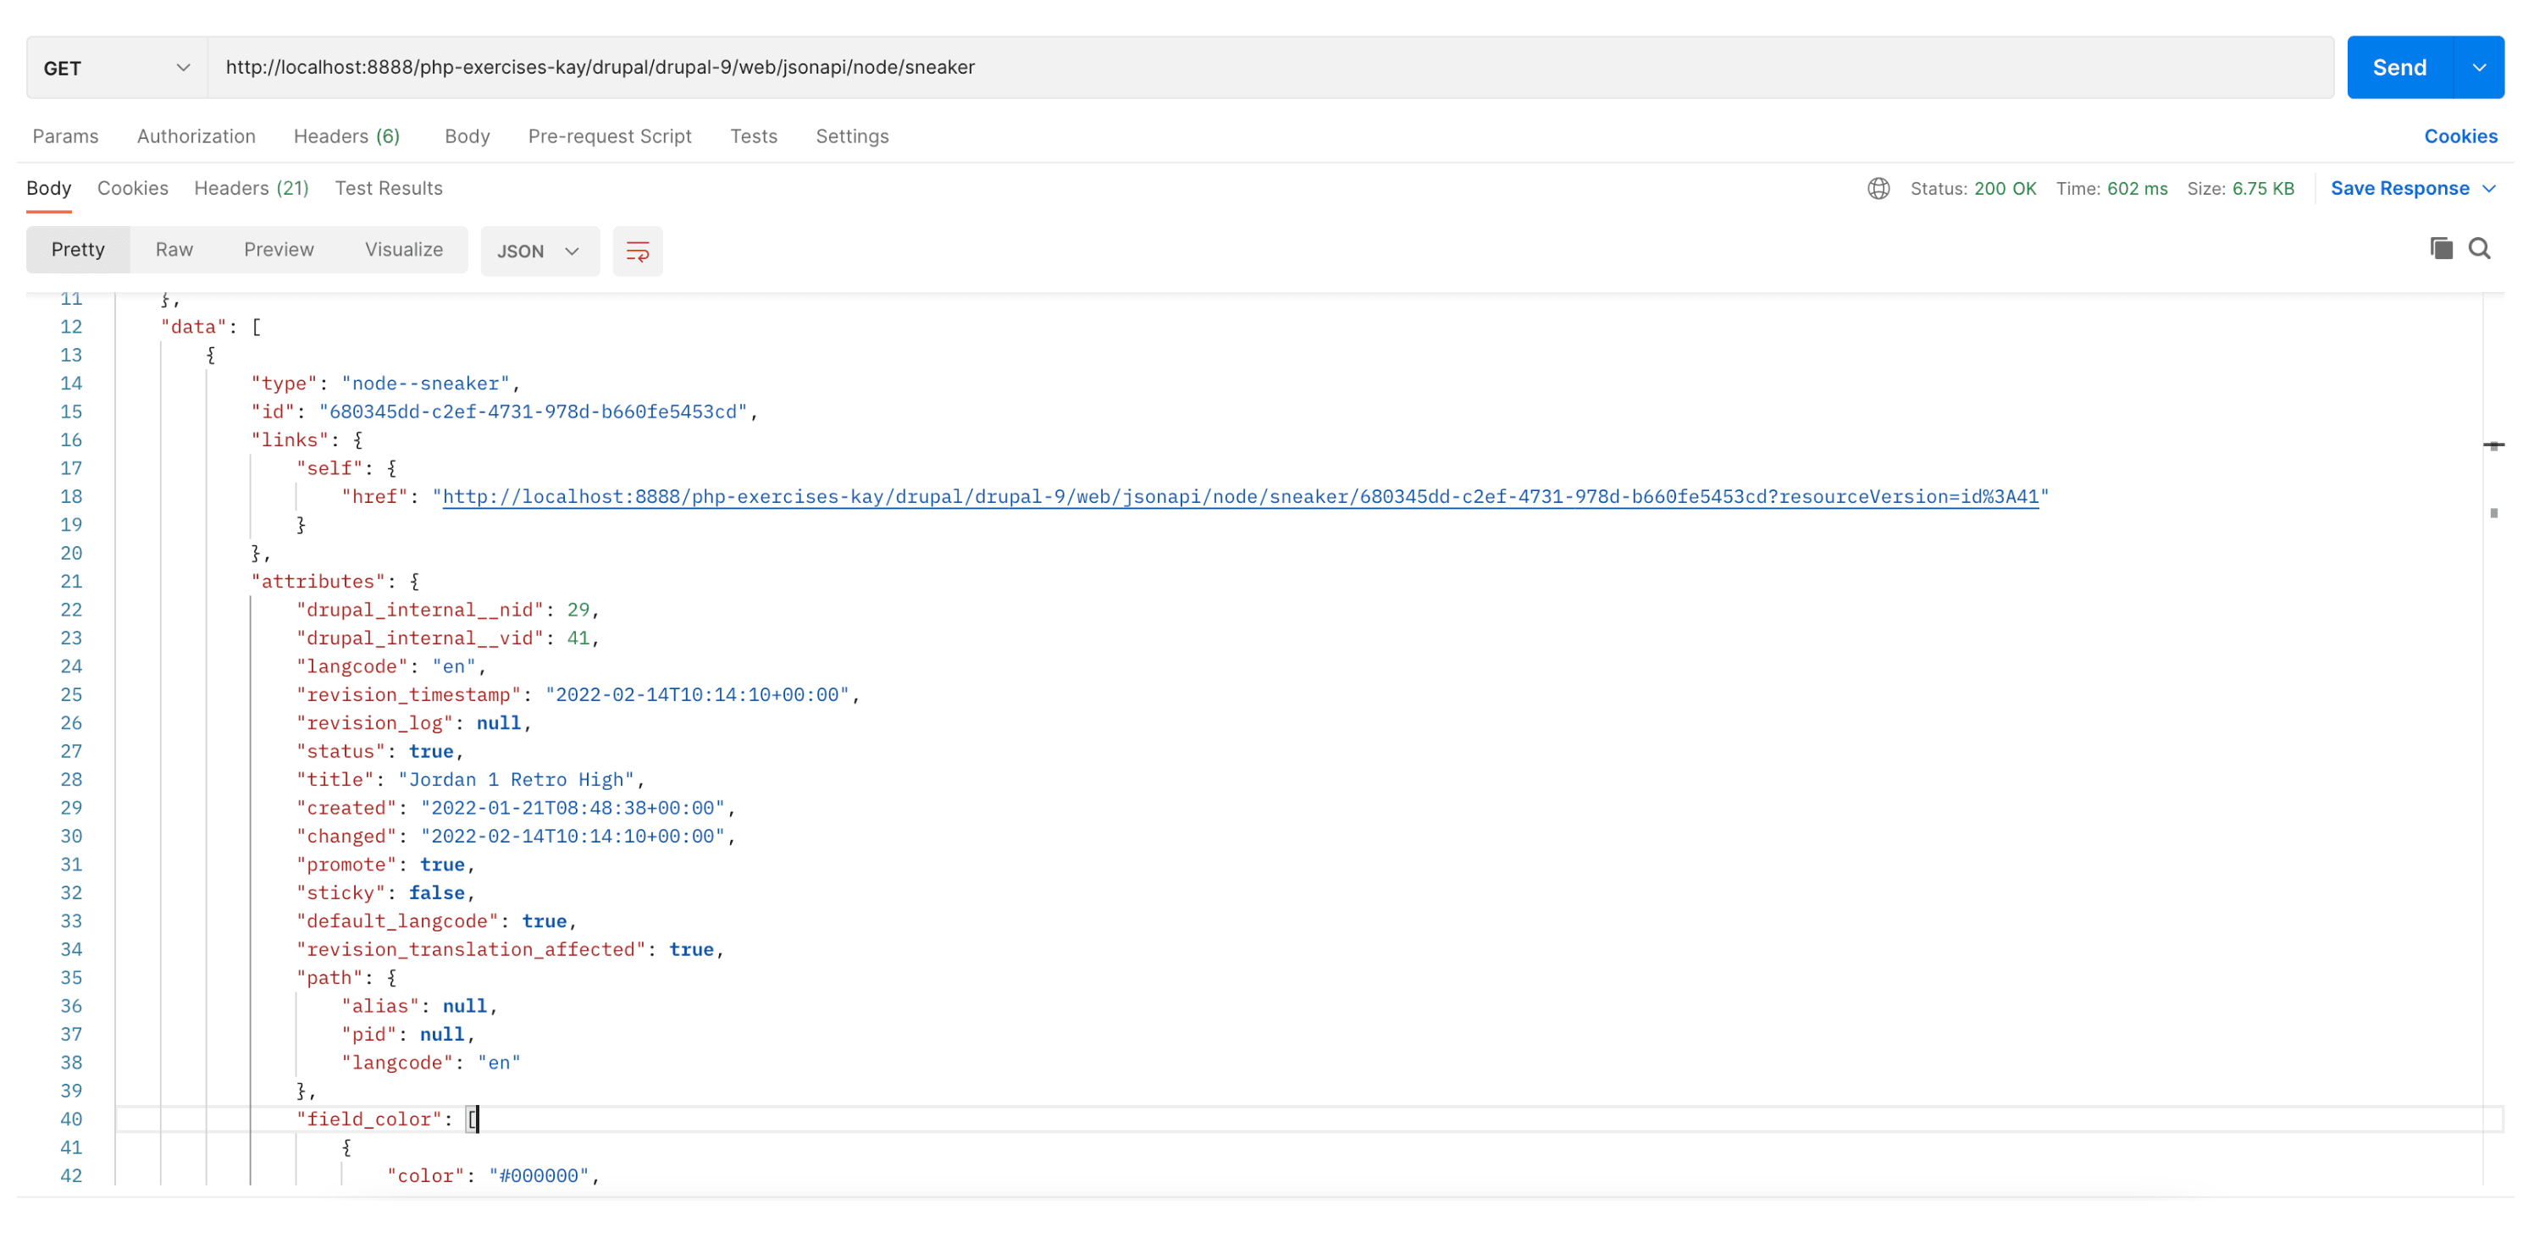This screenshot has width=2534, height=1243.
Task: Open the Cookies link
Action: pos(2460,136)
